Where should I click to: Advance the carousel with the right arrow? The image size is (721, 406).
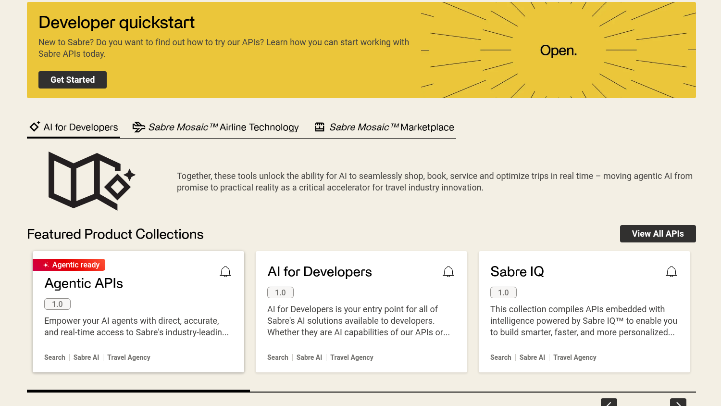click(678, 403)
